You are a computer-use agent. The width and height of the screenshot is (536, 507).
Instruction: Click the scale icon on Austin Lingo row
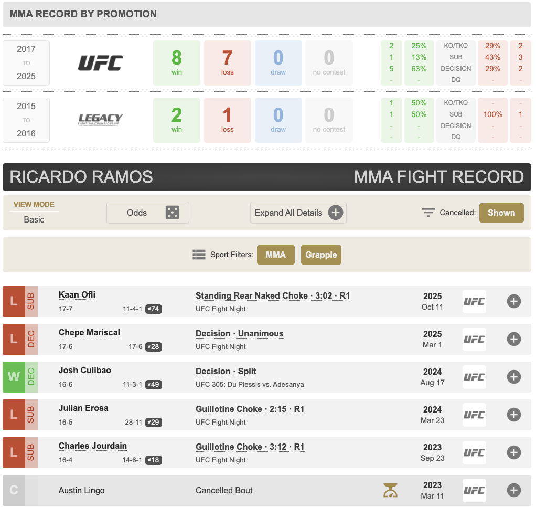coord(390,490)
